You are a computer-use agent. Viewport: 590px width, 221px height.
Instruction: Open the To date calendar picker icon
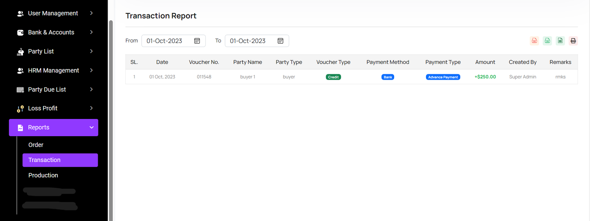tap(280, 41)
